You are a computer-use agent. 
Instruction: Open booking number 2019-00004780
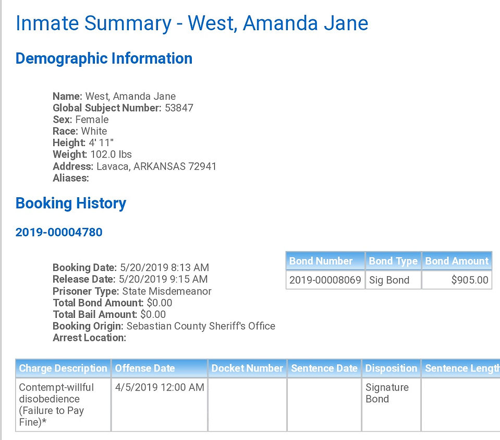click(59, 232)
